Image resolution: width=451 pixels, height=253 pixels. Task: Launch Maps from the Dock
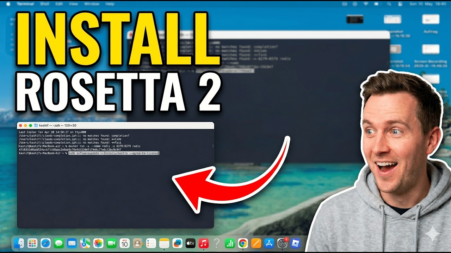coord(85,243)
